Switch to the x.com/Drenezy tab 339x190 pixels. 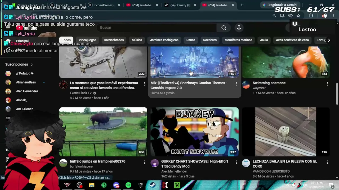104,5
